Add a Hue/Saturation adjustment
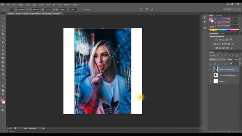 pos(215,44)
